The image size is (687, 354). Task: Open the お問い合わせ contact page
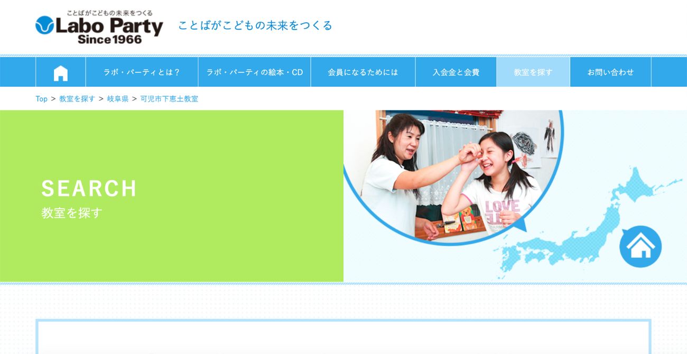coord(610,72)
